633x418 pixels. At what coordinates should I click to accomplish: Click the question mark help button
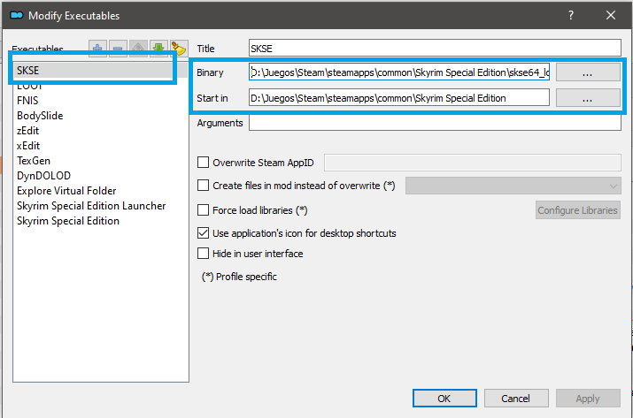[571, 15]
